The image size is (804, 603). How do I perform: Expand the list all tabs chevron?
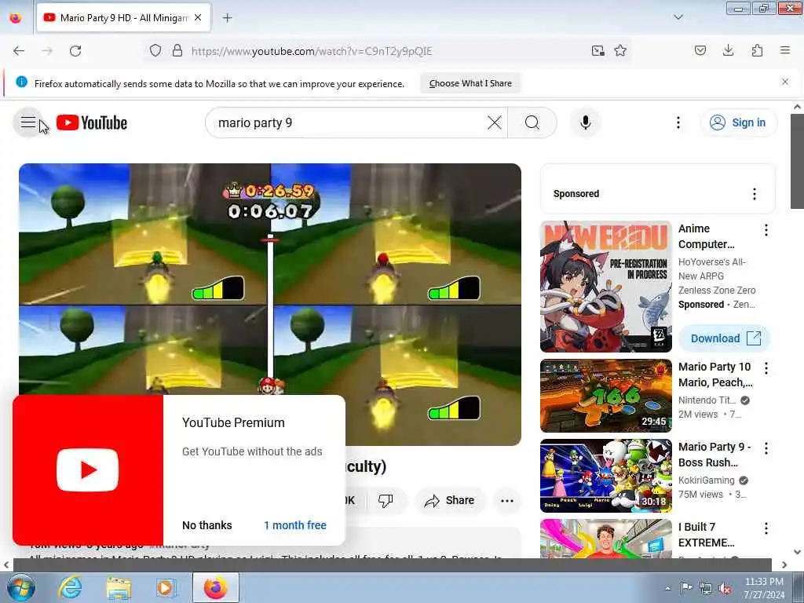pyautogui.click(x=678, y=17)
